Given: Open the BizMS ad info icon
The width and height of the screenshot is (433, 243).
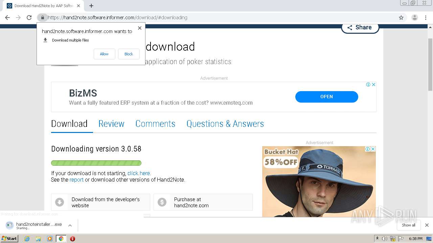Looking at the screenshot, I should click(x=368, y=85).
